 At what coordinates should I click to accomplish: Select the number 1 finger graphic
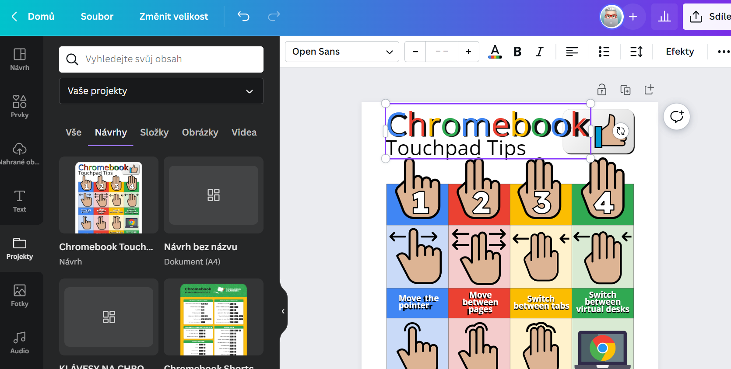(418, 189)
